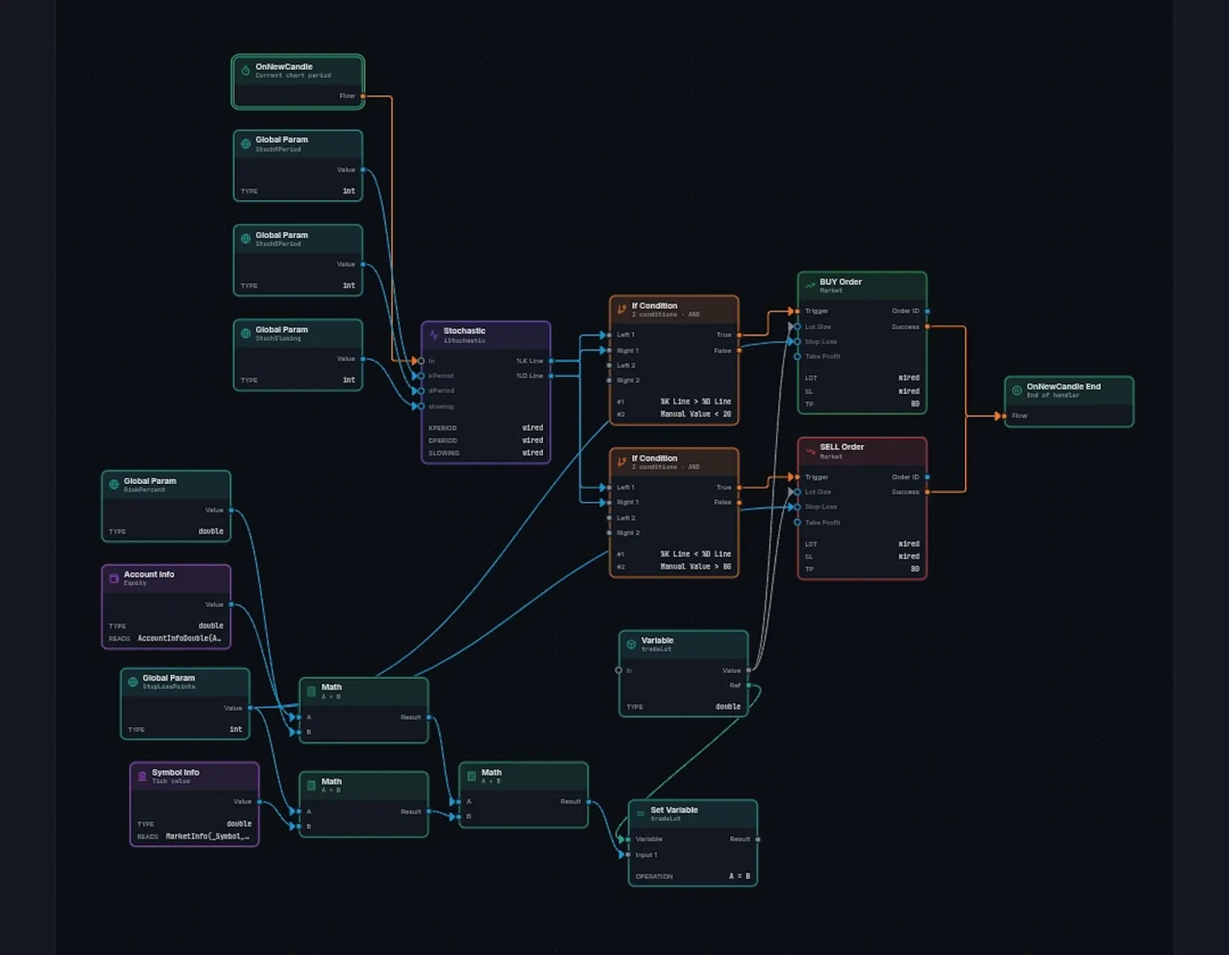The image size is (1229, 955).
Task: Click calculator icon of Math node fed by Account Info
Action: click(x=311, y=691)
